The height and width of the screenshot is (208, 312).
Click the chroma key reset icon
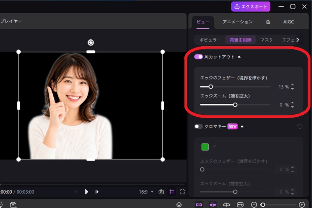coord(300,126)
